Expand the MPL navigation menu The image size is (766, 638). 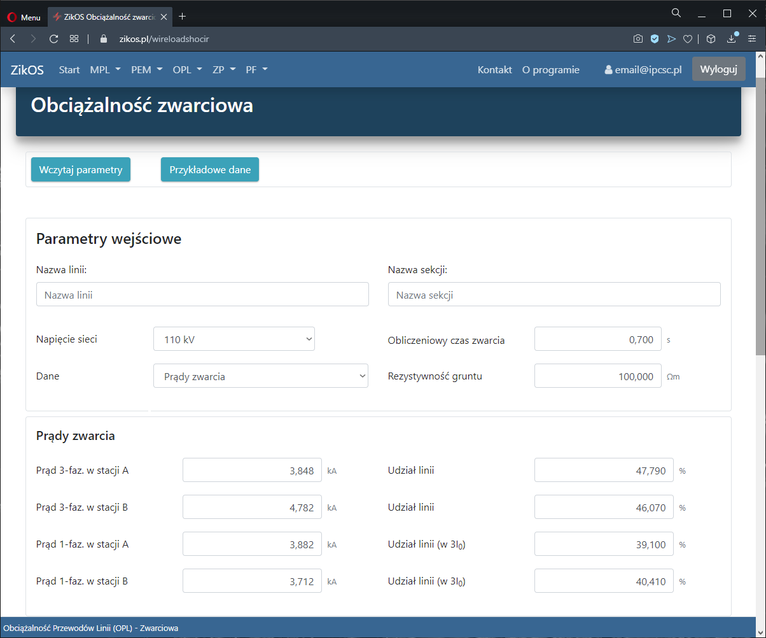click(x=105, y=70)
